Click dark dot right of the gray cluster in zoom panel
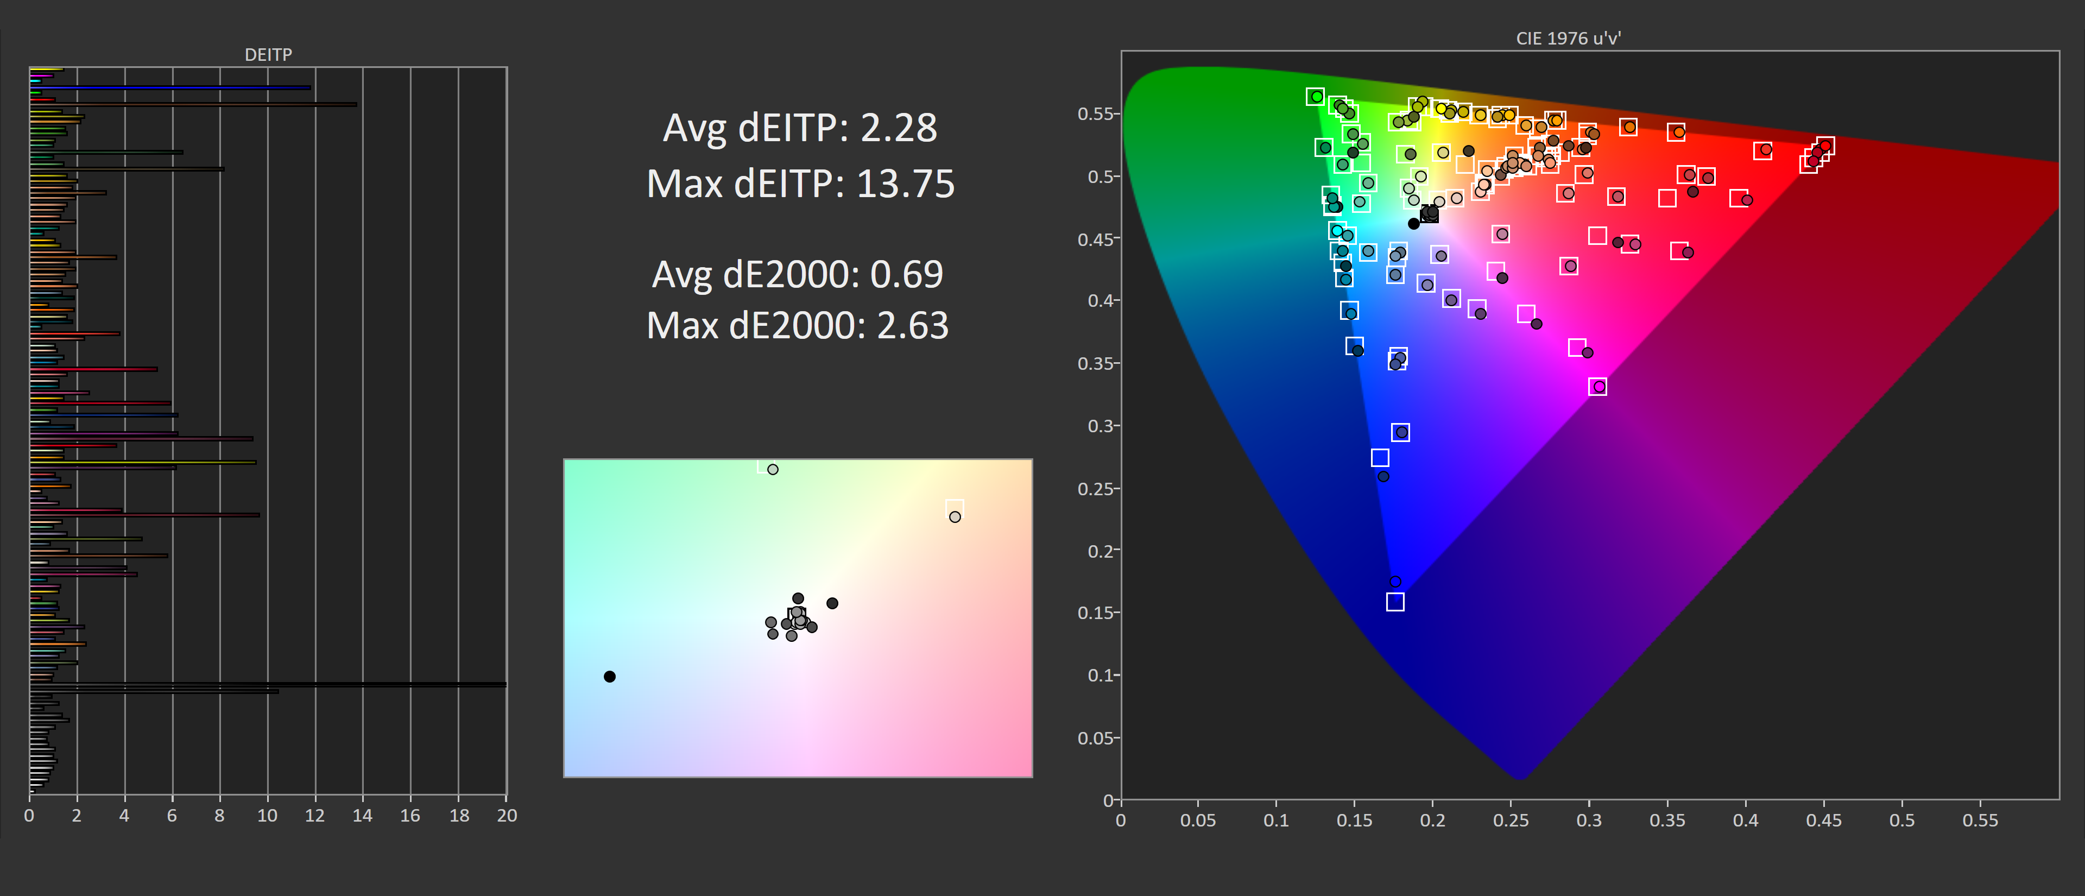 click(x=832, y=603)
